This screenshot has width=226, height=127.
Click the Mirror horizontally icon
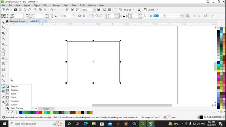(x=79, y=16)
